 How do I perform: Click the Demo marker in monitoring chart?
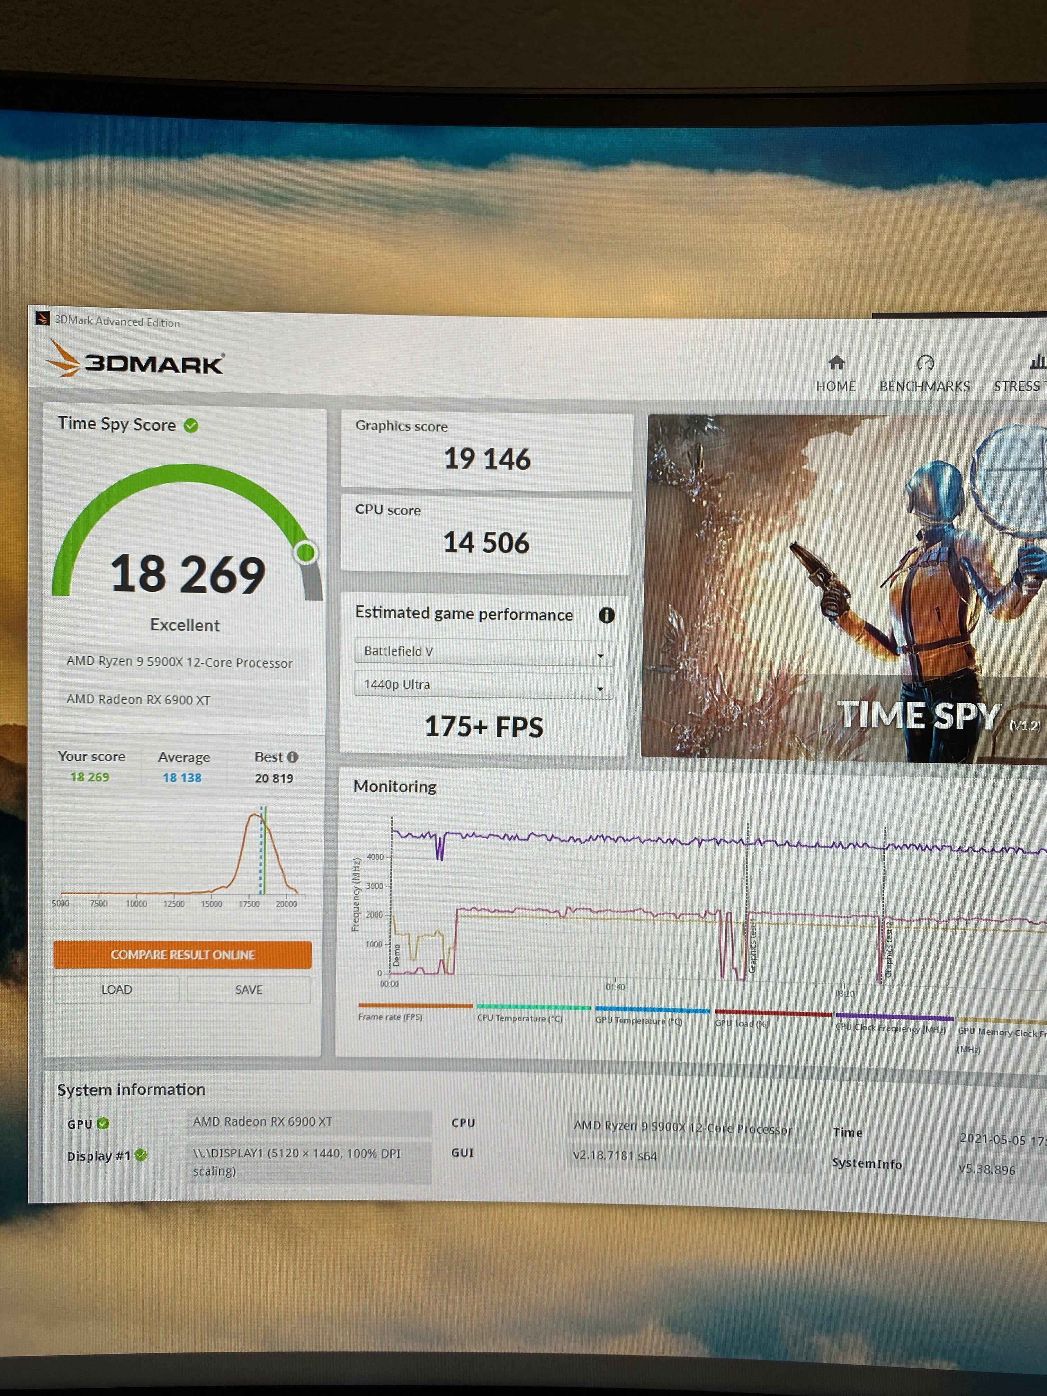pyautogui.click(x=396, y=956)
